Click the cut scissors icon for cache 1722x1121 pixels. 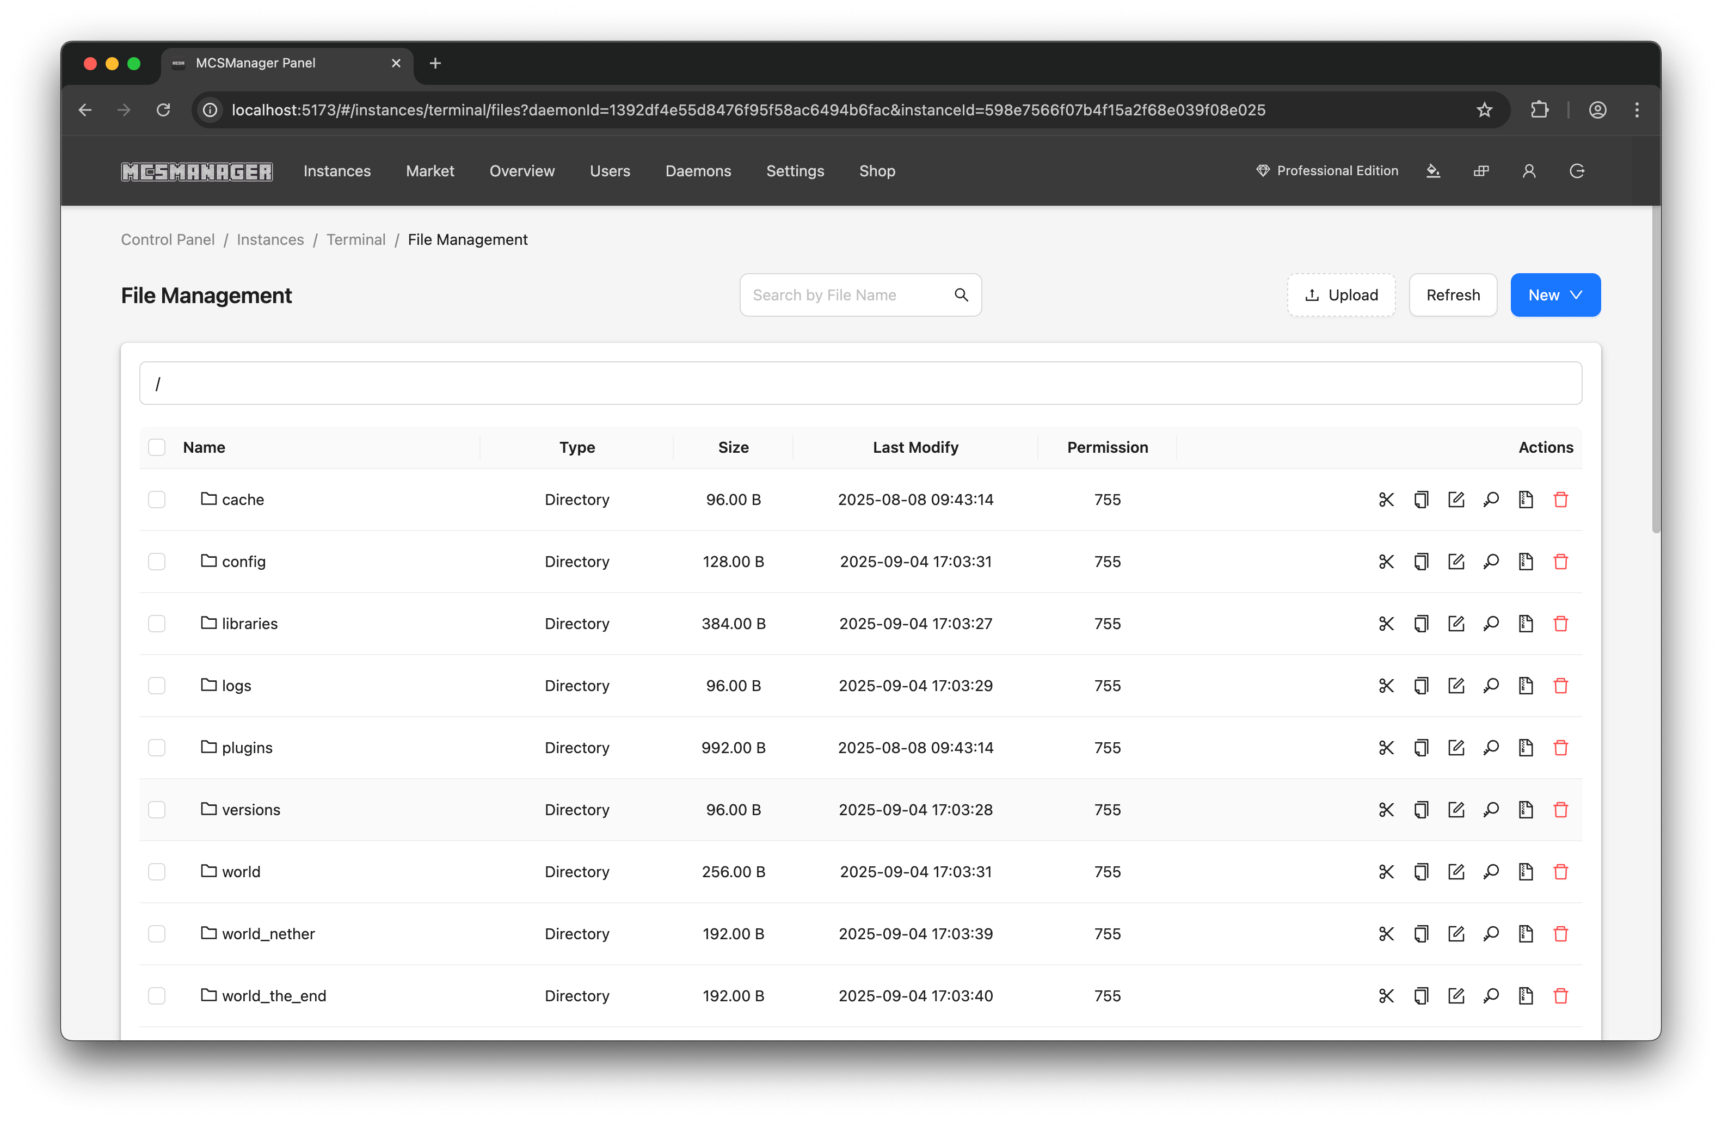pyautogui.click(x=1386, y=500)
